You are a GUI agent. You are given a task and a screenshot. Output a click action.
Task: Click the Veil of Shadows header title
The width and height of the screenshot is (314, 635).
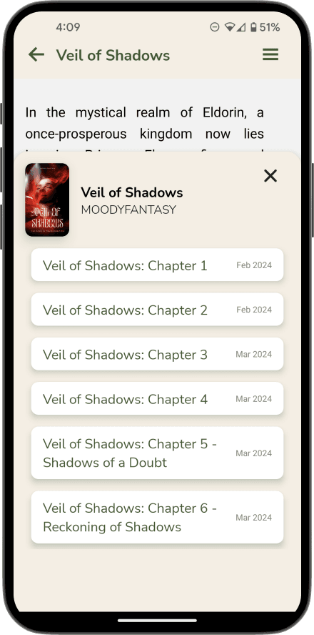click(113, 55)
